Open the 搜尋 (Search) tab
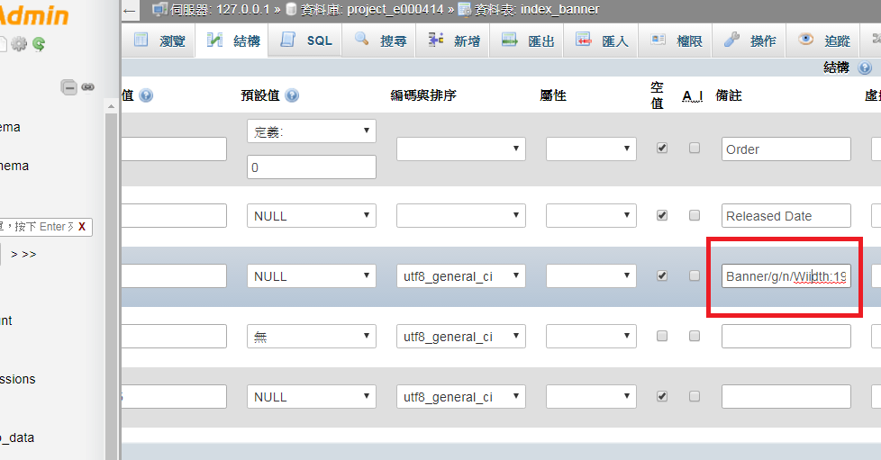881x460 pixels. click(379, 41)
